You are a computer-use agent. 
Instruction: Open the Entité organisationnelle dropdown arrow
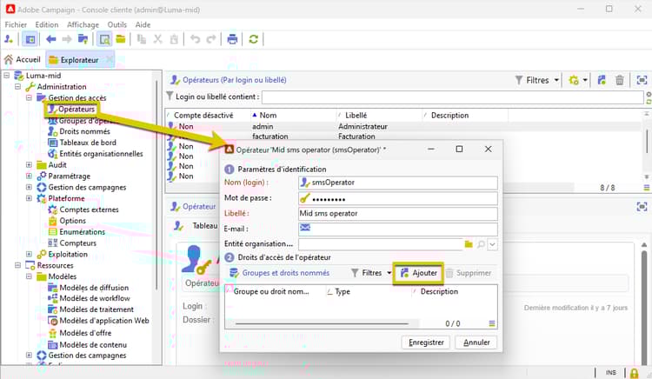(x=492, y=244)
